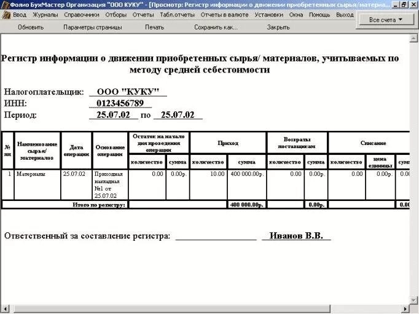Click the Приход column header
The height and width of the screenshot is (314, 419).
(x=228, y=143)
